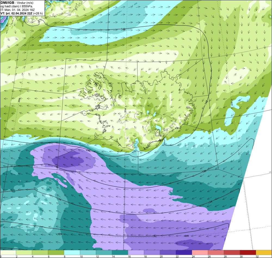Click the 'og hæð (dam) í 850hPa.' line
The height and width of the screenshot is (258, 272).
click(17, 7)
